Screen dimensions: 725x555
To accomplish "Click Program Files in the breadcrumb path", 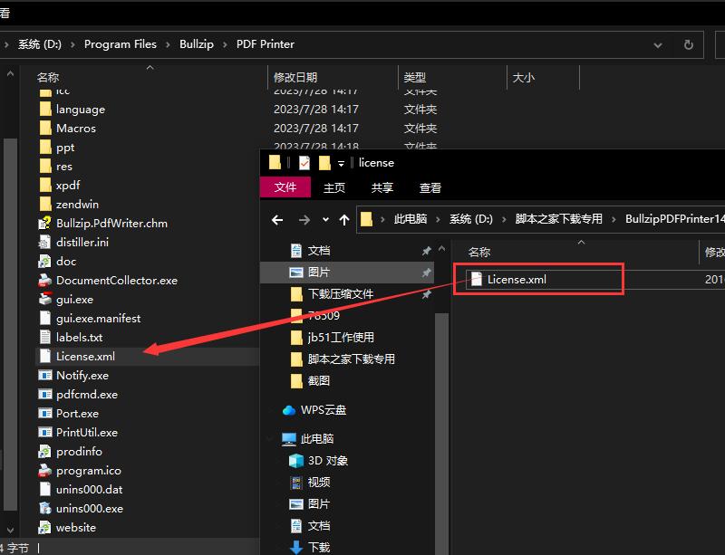I will coord(121,44).
